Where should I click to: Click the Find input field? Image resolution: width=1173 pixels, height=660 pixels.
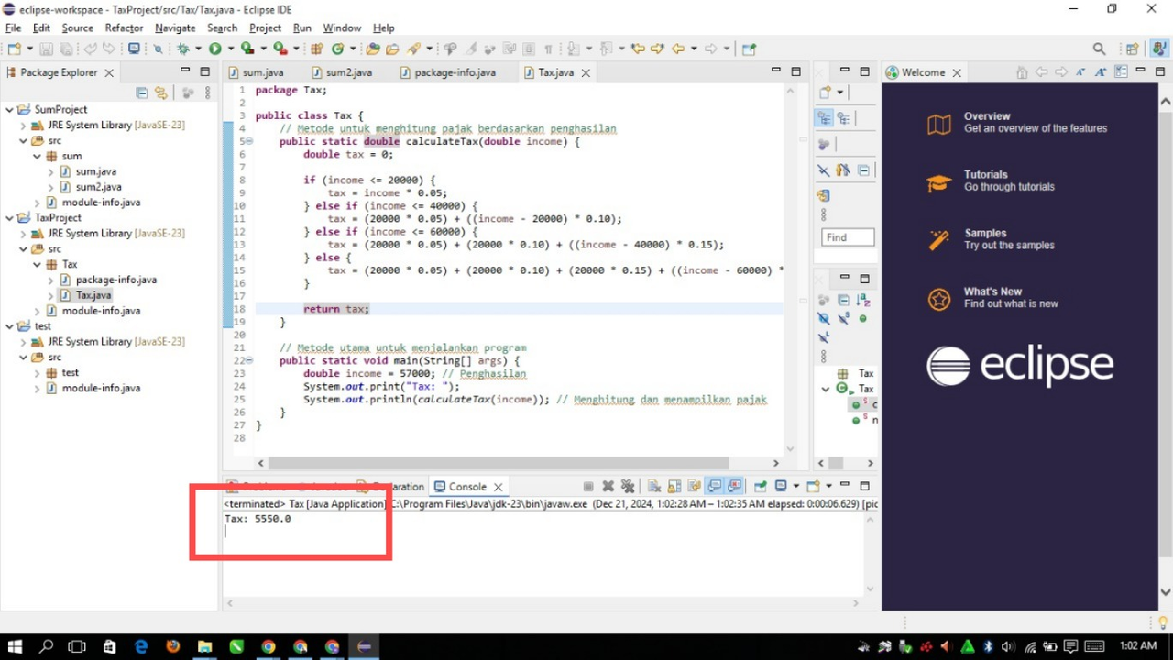[848, 237]
